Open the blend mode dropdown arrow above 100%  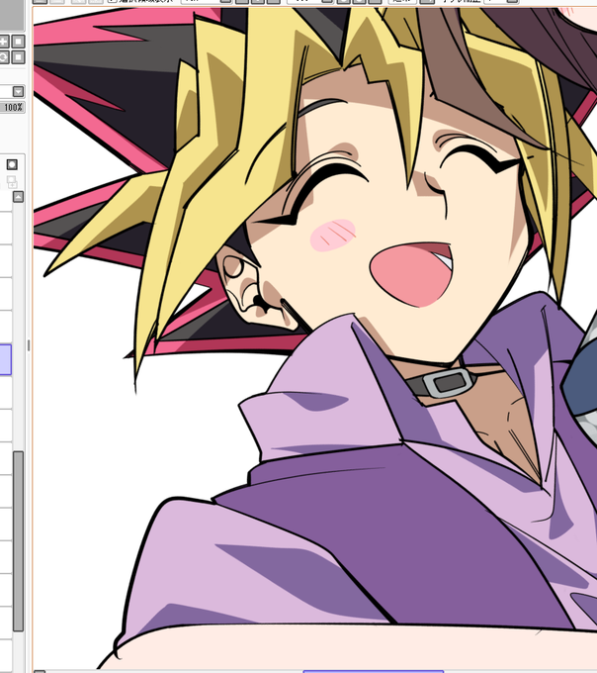pyautogui.click(x=18, y=91)
